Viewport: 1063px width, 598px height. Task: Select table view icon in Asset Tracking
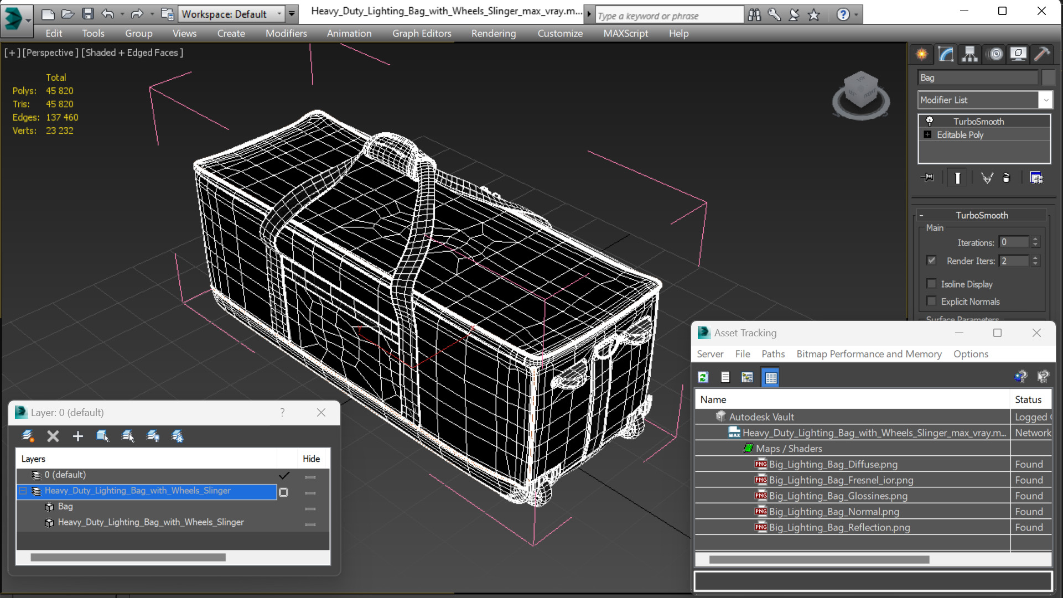click(770, 377)
